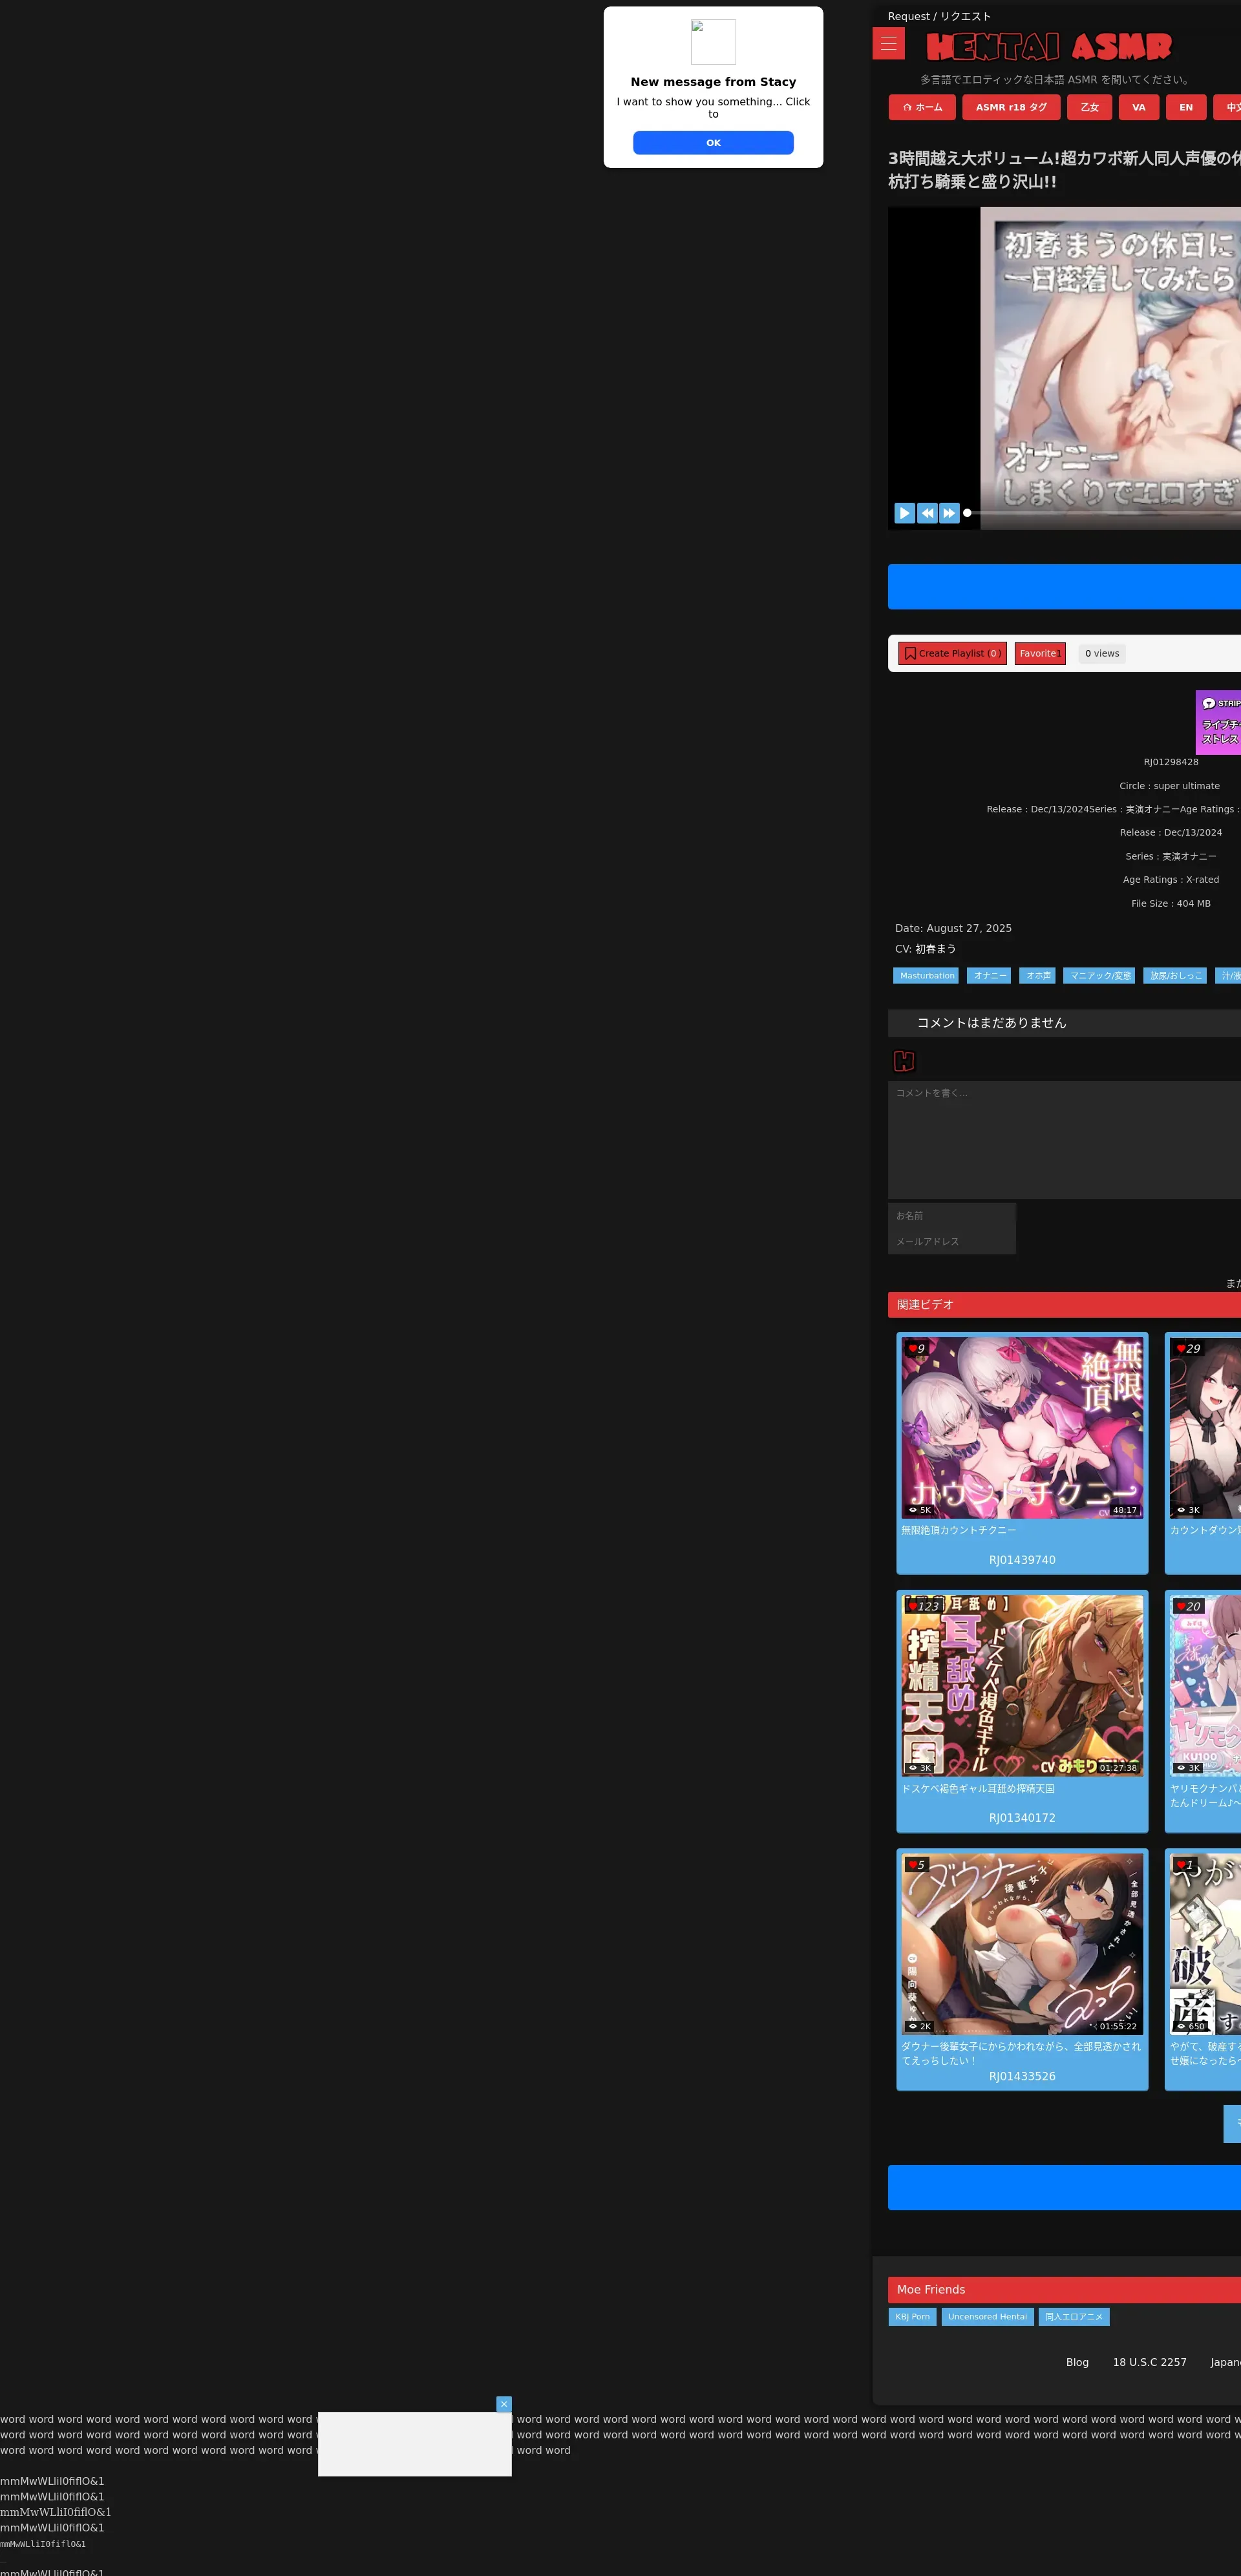This screenshot has width=1241, height=2576.
Task: Open the thumbnail labeled RJ01439740
Action: tap(1021, 1428)
